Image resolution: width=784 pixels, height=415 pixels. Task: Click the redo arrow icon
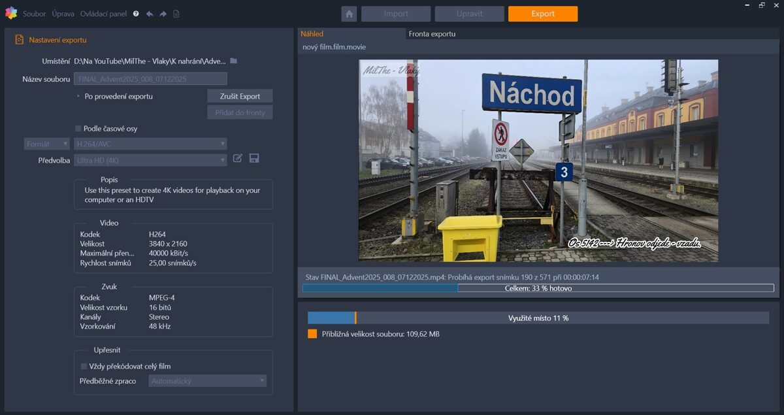(163, 14)
